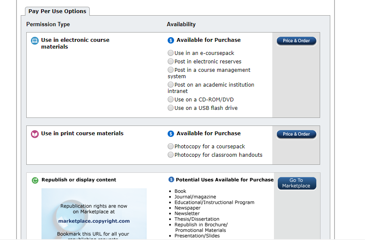Open the marketplace.copyright.com link

94,221
